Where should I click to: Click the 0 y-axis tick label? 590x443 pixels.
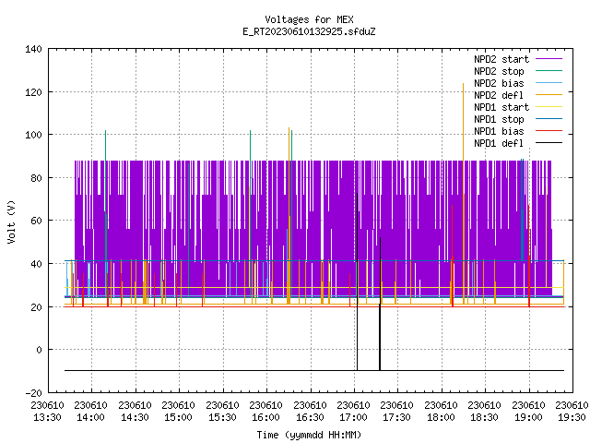(x=39, y=350)
